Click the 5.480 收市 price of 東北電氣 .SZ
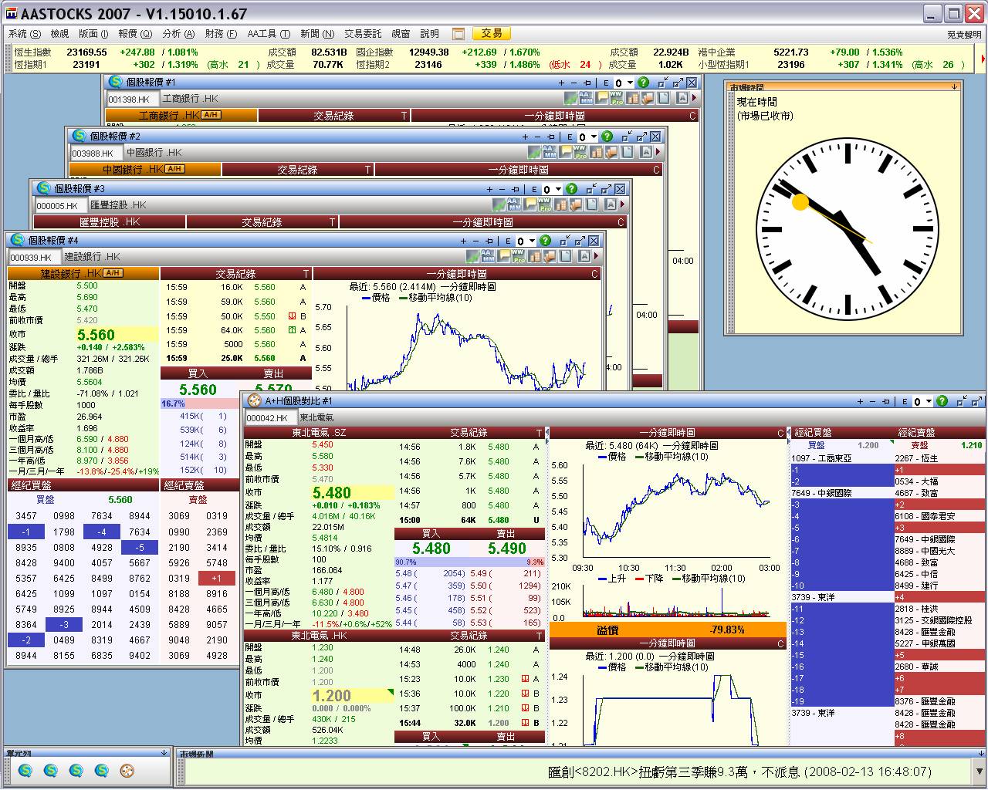 point(331,493)
